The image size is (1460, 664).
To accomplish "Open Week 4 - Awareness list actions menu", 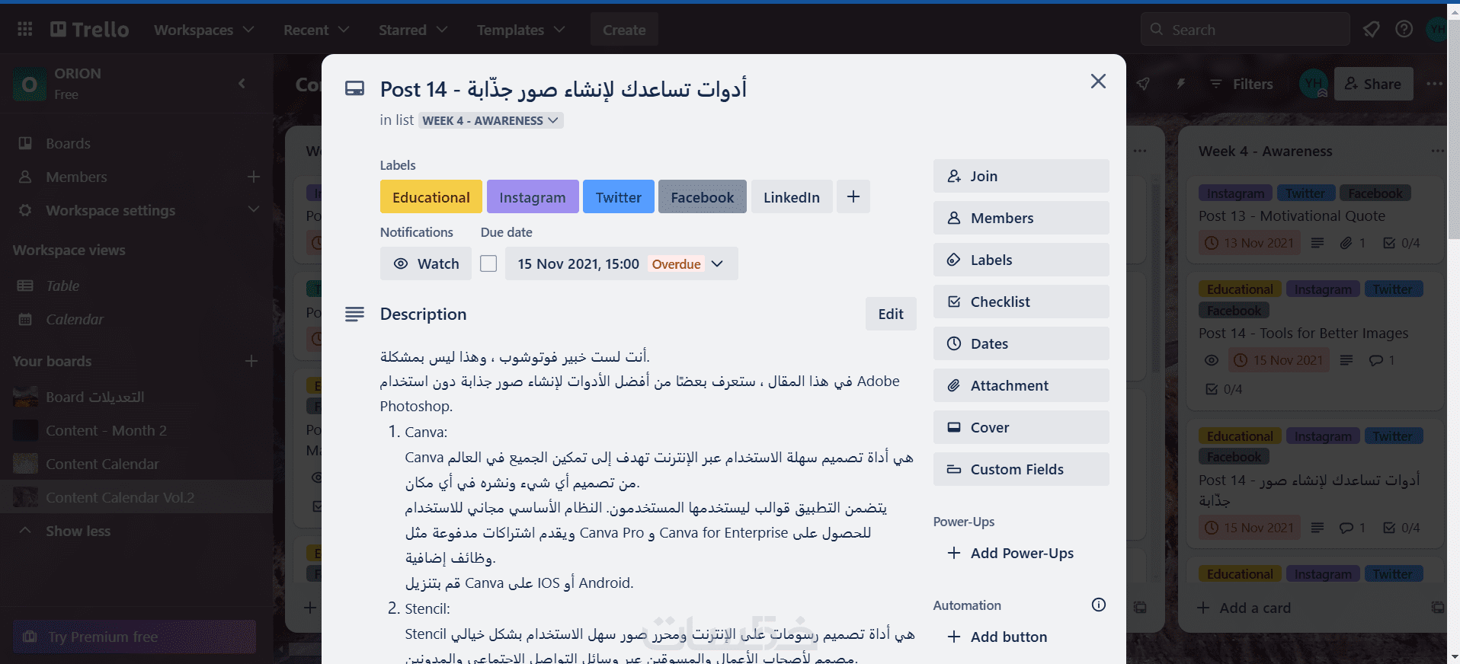I will point(1436,151).
